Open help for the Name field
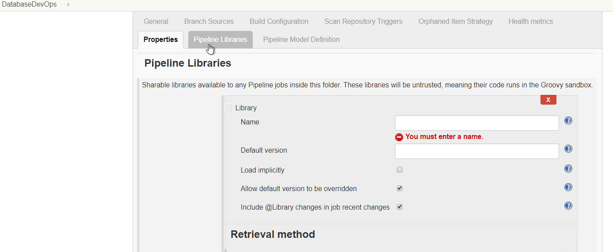This screenshot has height=252, width=613. 568,120
